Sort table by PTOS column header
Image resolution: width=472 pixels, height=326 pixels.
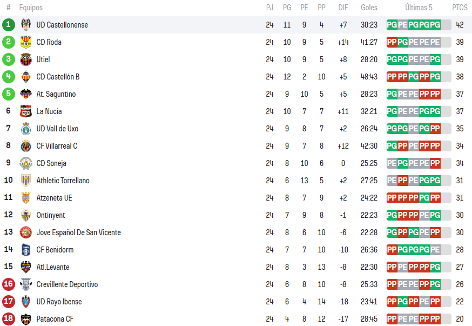tap(460, 8)
